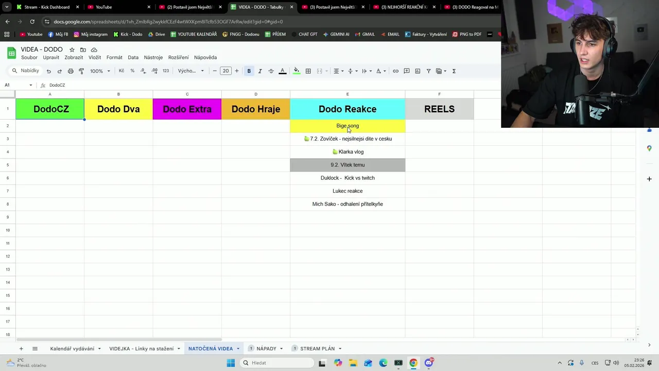Open the font family dropdown Výcho...
The image size is (659, 371).
point(191,71)
